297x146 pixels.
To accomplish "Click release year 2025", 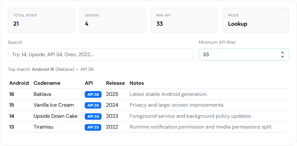I will [112, 94].
